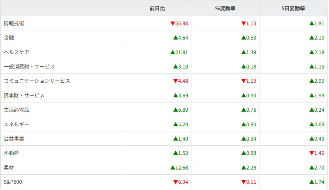Click the 不動産 sector name
The height and width of the screenshot is (190, 329).
[x=11, y=153]
